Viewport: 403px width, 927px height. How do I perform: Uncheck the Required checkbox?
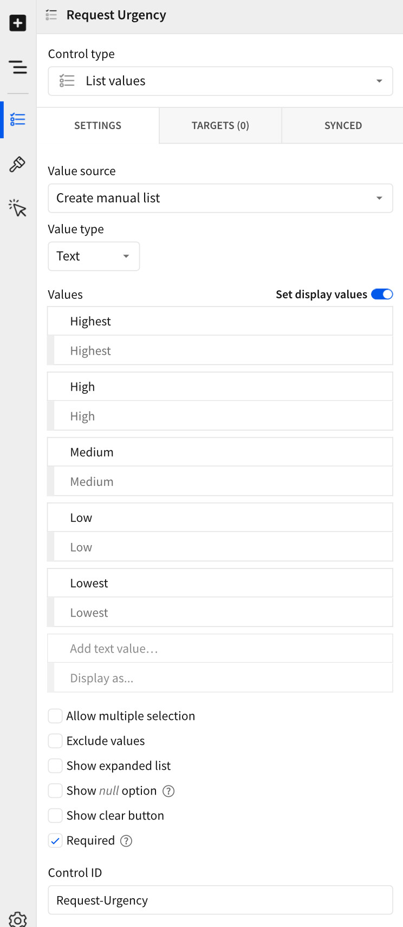pos(55,840)
